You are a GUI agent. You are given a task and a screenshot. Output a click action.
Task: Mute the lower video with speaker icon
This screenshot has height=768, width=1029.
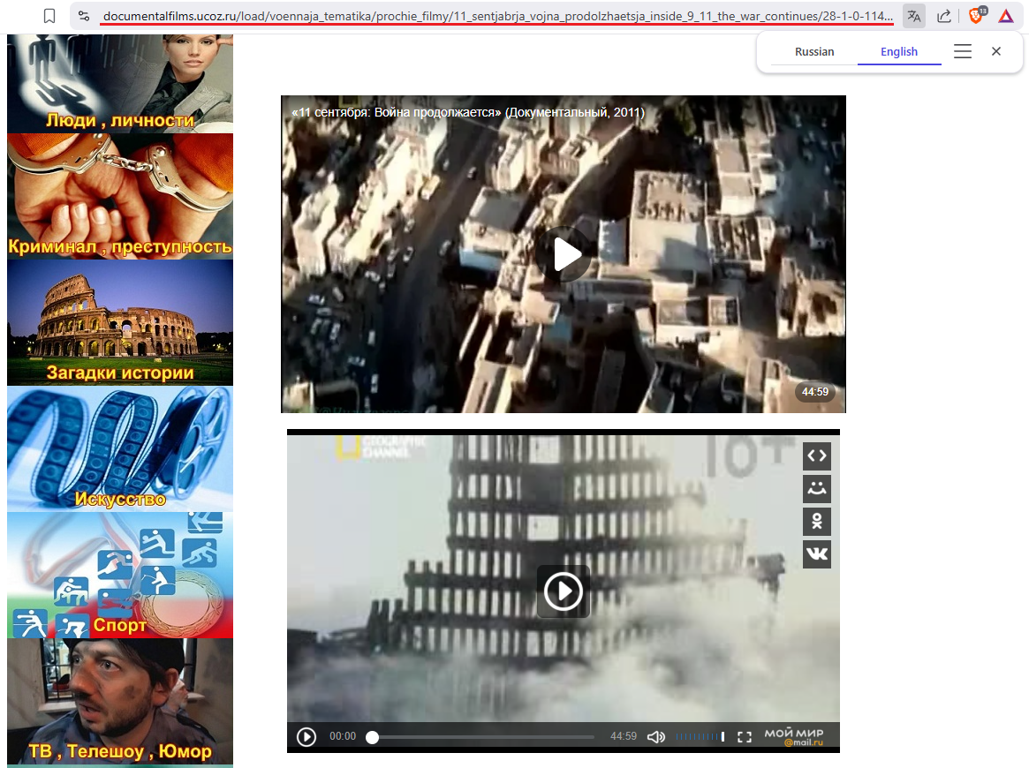pos(655,737)
